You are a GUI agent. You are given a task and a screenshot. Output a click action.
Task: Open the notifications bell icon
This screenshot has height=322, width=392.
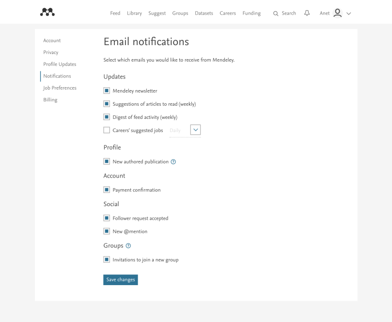(x=307, y=13)
